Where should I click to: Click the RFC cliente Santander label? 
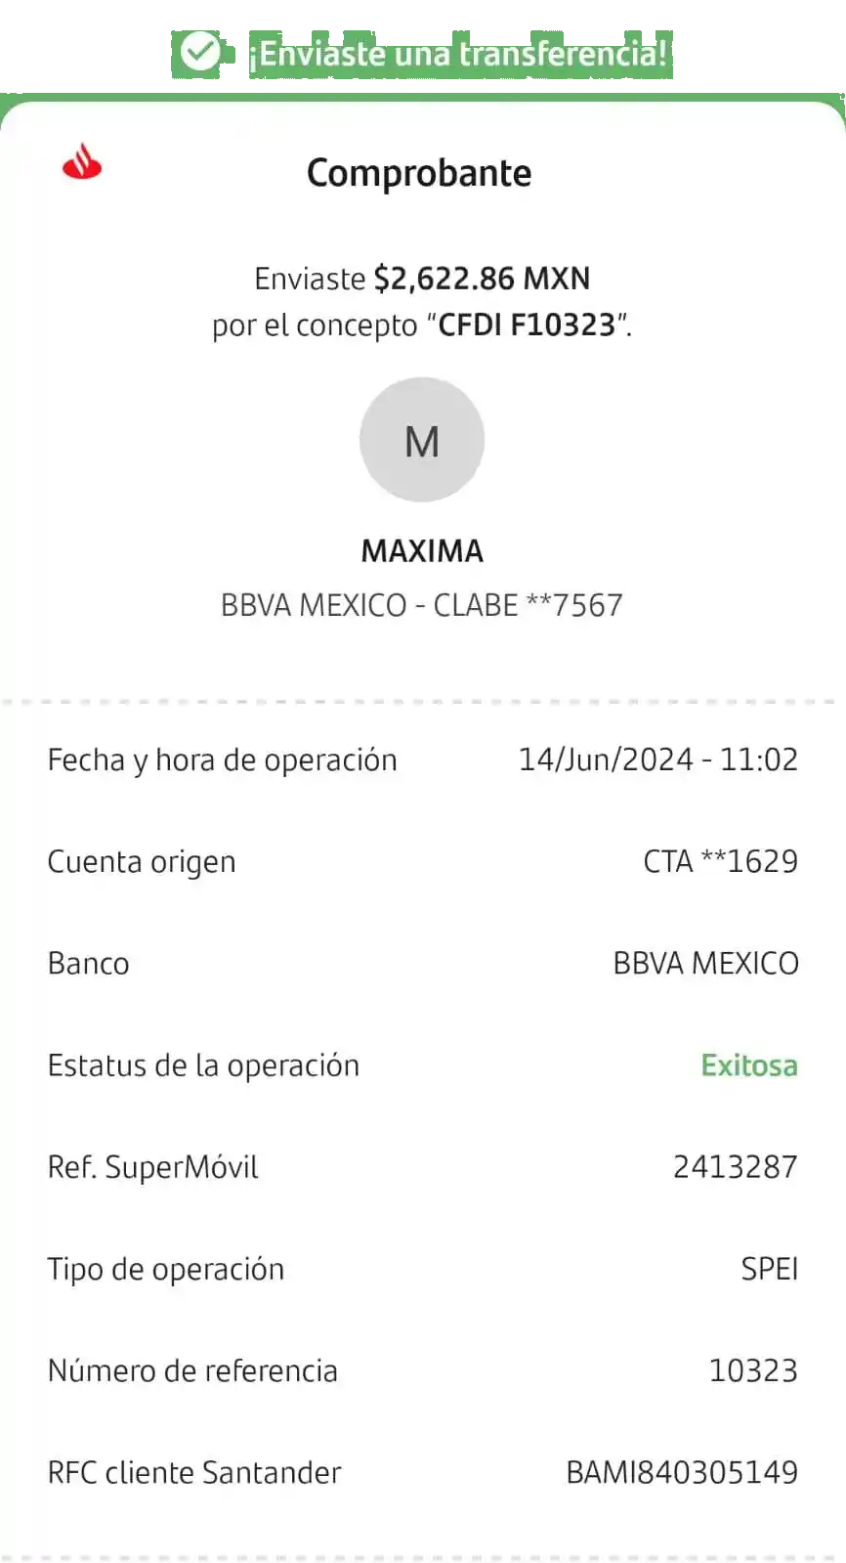click(194, 1472)
